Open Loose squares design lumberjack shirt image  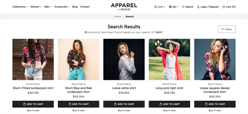tap(215, 60)
